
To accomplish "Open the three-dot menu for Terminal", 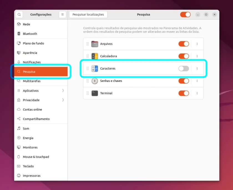I will (x=197, y=93).
